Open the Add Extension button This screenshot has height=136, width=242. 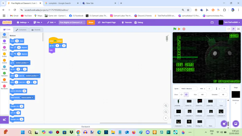(4, 120)
